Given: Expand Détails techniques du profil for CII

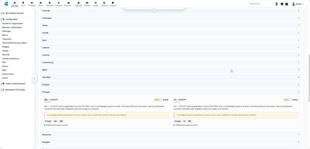Looking at the screenshot, I should 186,125.
